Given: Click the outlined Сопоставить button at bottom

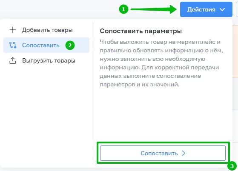Looking at the screenshot, I should pos(163,153).
